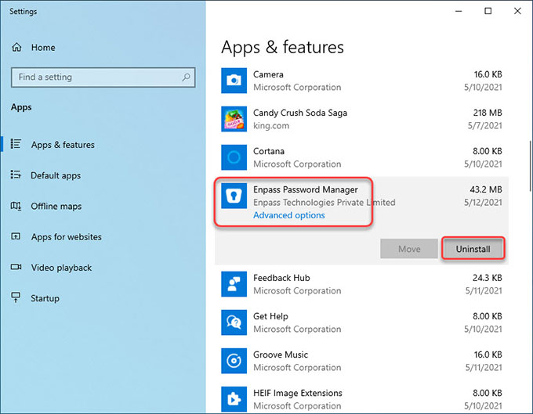Open Apps for websites section

67,237
